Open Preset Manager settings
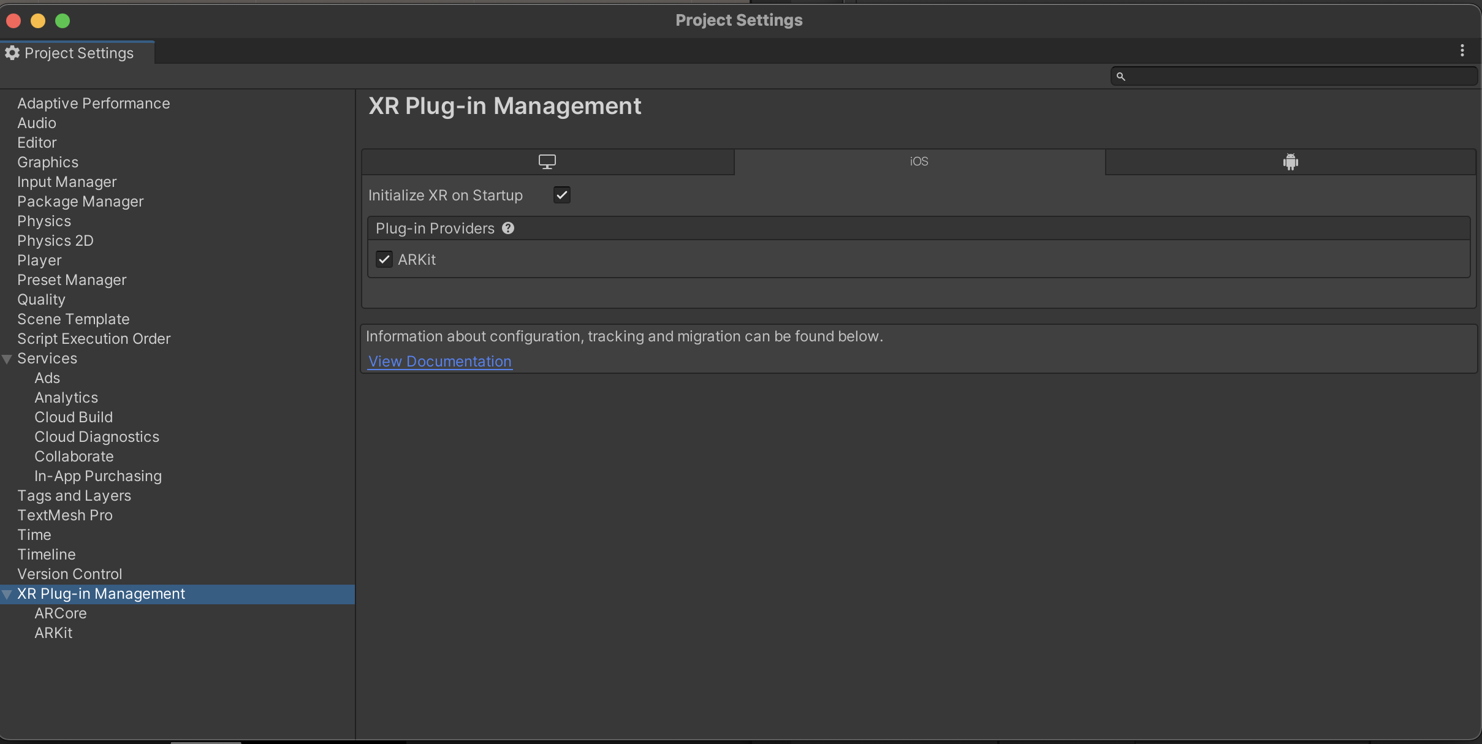 coord(72,280)
